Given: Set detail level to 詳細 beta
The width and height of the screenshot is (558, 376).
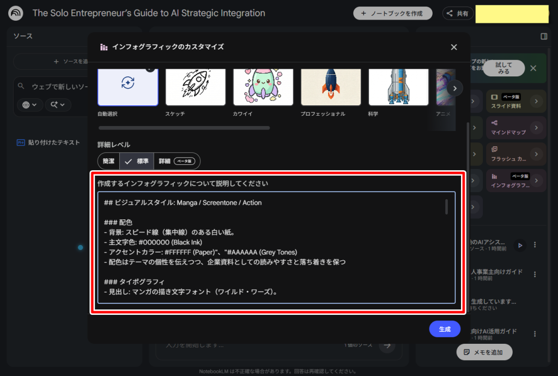Looking at the screenshot, I should [177, 161].
